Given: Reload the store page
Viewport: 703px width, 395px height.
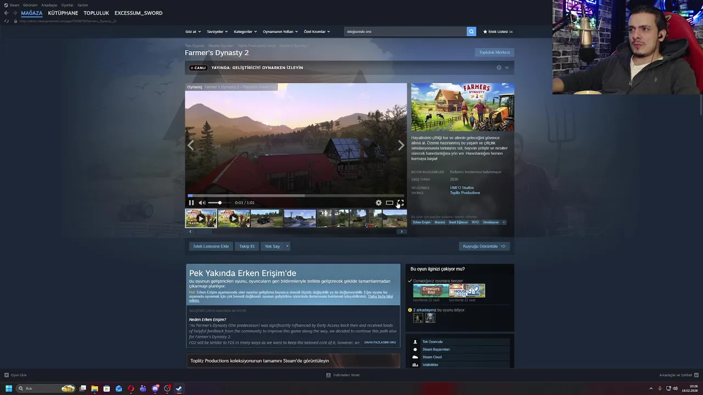Looking at the screenshot, I should click(x=7, y=21).
